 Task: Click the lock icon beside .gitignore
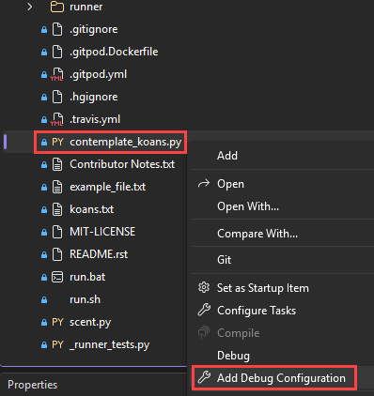click(44, 30)
